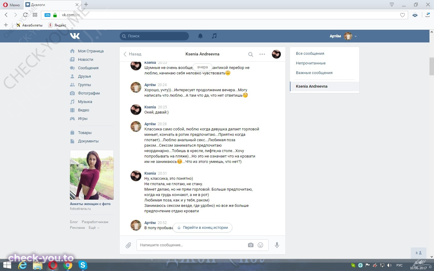Attach photo with camera icon
The width and height of the screenshot is (434, 271).
[251, 245]
